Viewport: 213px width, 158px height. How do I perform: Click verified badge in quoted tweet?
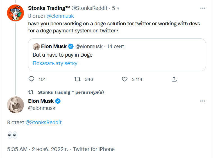(x=71, y=46)
